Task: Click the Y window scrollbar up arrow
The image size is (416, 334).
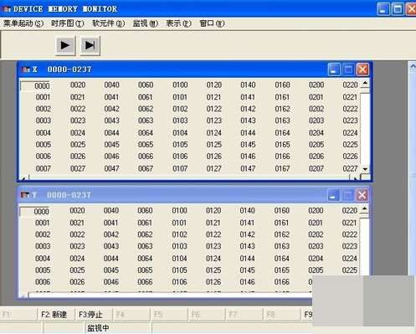Action: click(x=364, y=209)
